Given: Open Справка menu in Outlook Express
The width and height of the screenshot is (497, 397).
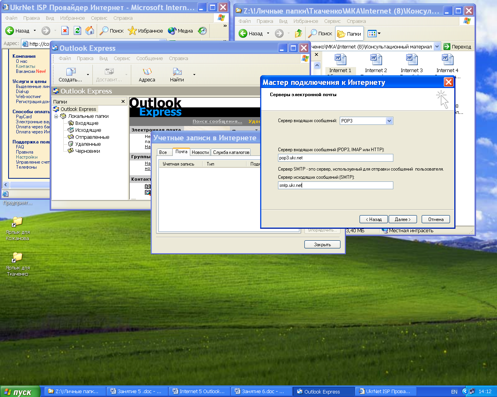Looking at the screenshot, I should [x=179, y=59].
